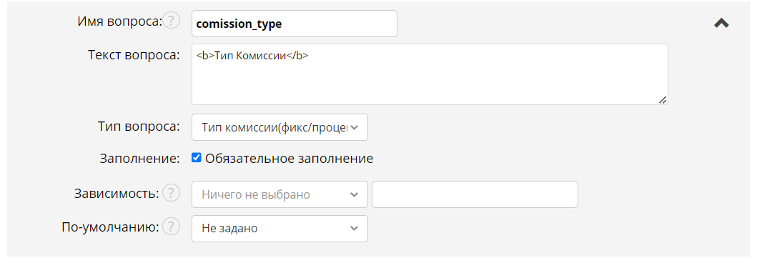
Task: Click inside the Текст вопроса text area
Action: click(x=430, y=74)
